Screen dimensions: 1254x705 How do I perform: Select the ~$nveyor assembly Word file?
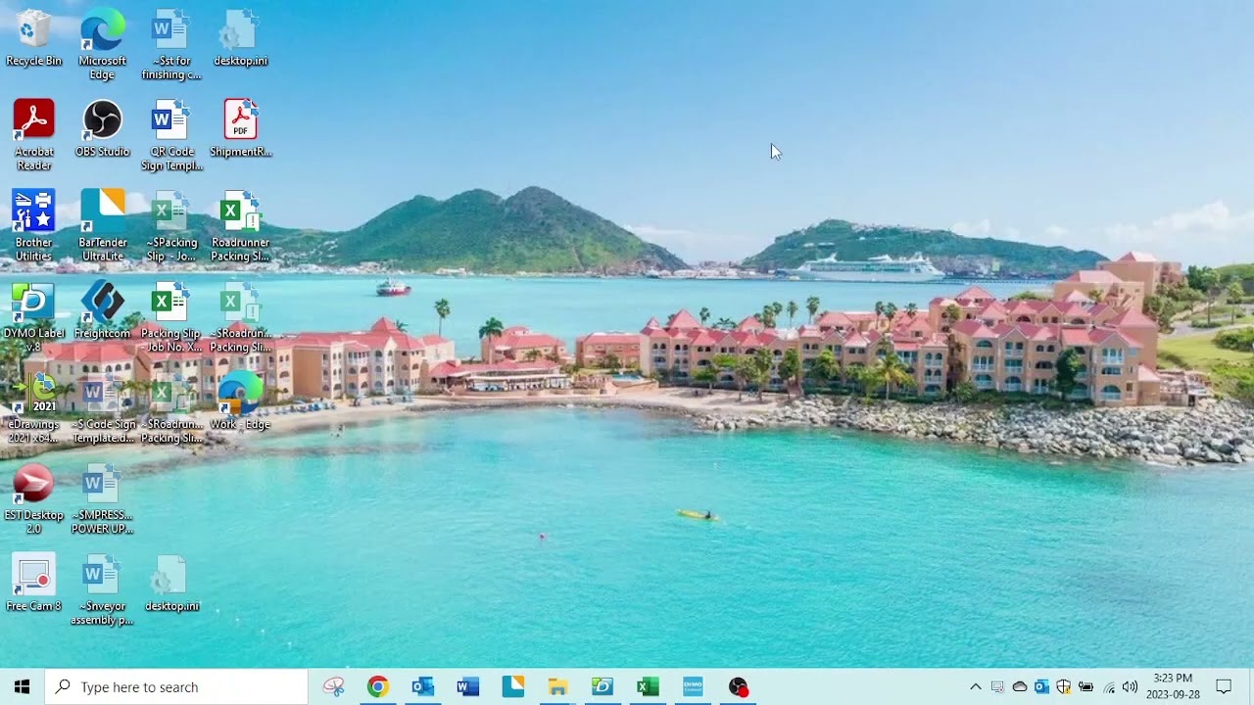(102, 590)
